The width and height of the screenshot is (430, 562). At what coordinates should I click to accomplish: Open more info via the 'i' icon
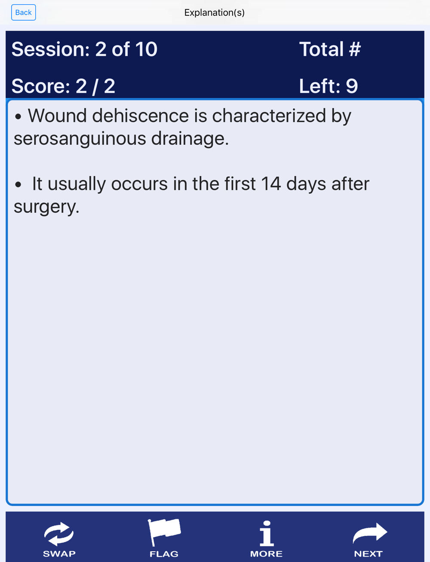click(267, 533)
